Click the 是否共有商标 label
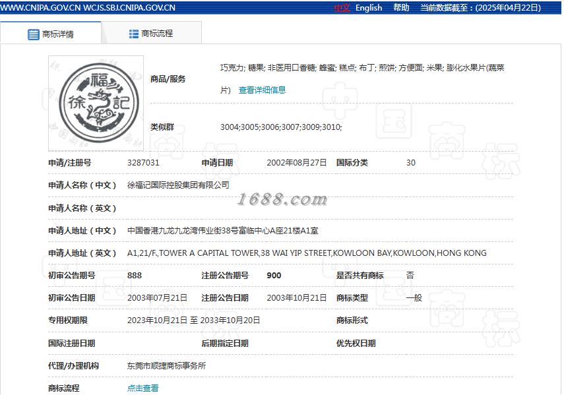This screenshot has height=395, width=564. coord(360,276)
